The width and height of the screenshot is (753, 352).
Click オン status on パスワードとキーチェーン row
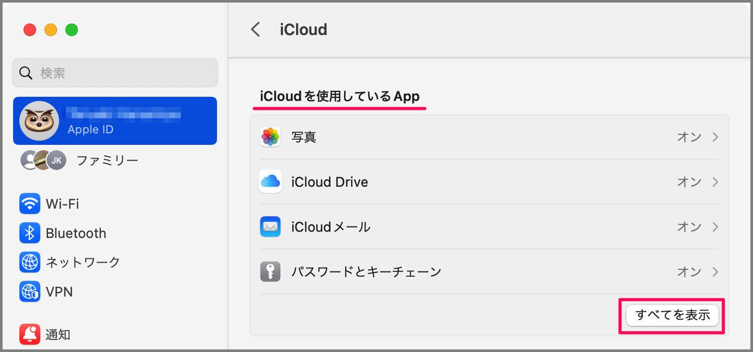click(x=689, y=272)
